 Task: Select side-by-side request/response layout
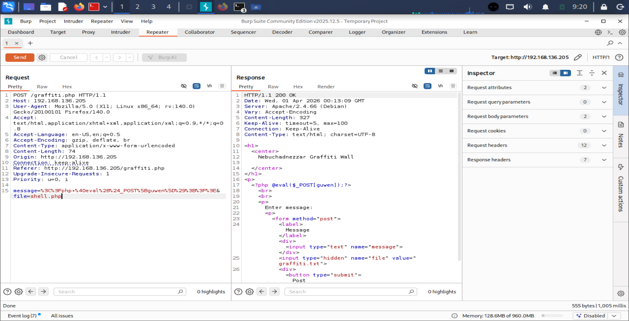(x=430, y=71)
